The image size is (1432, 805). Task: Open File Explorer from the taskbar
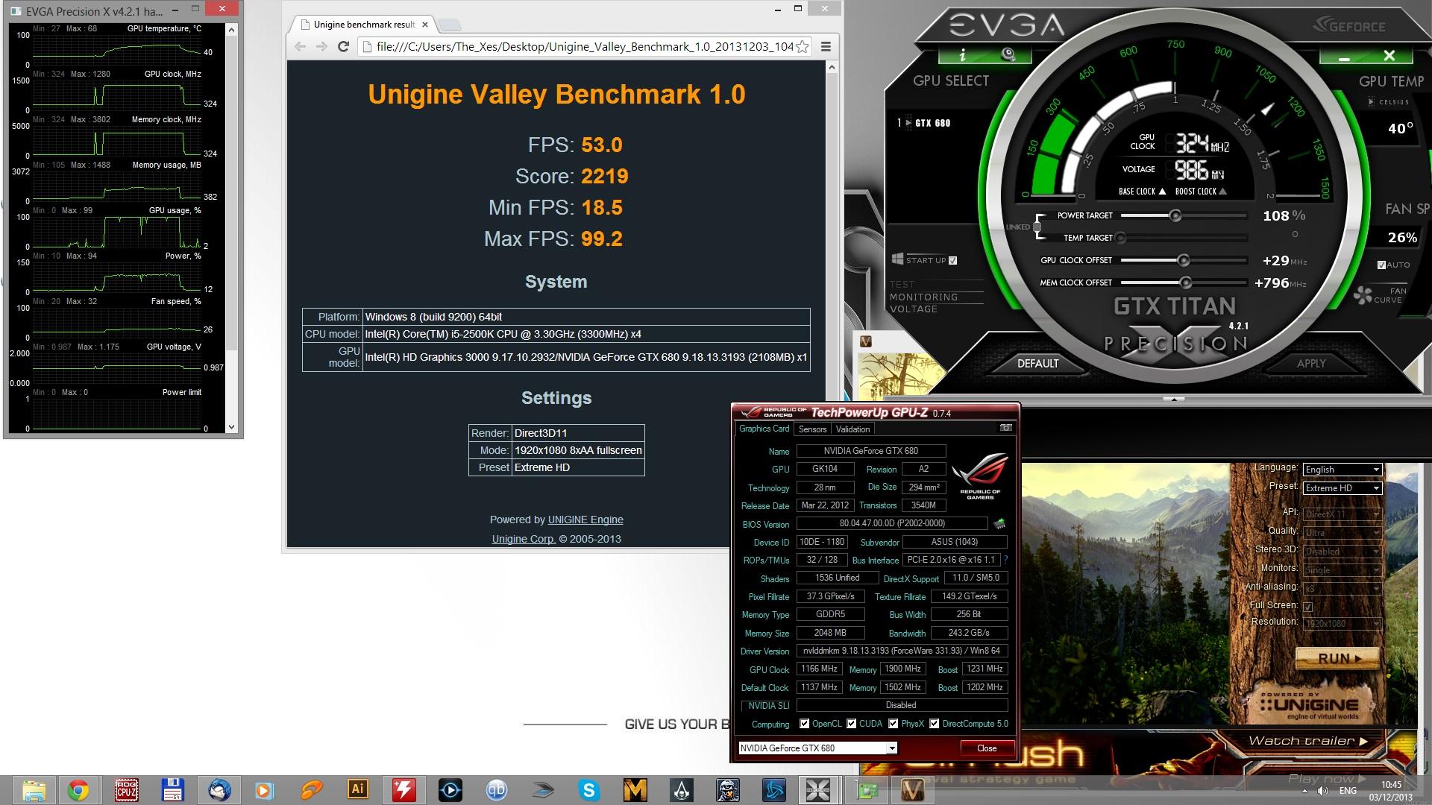tap(34, 790)
